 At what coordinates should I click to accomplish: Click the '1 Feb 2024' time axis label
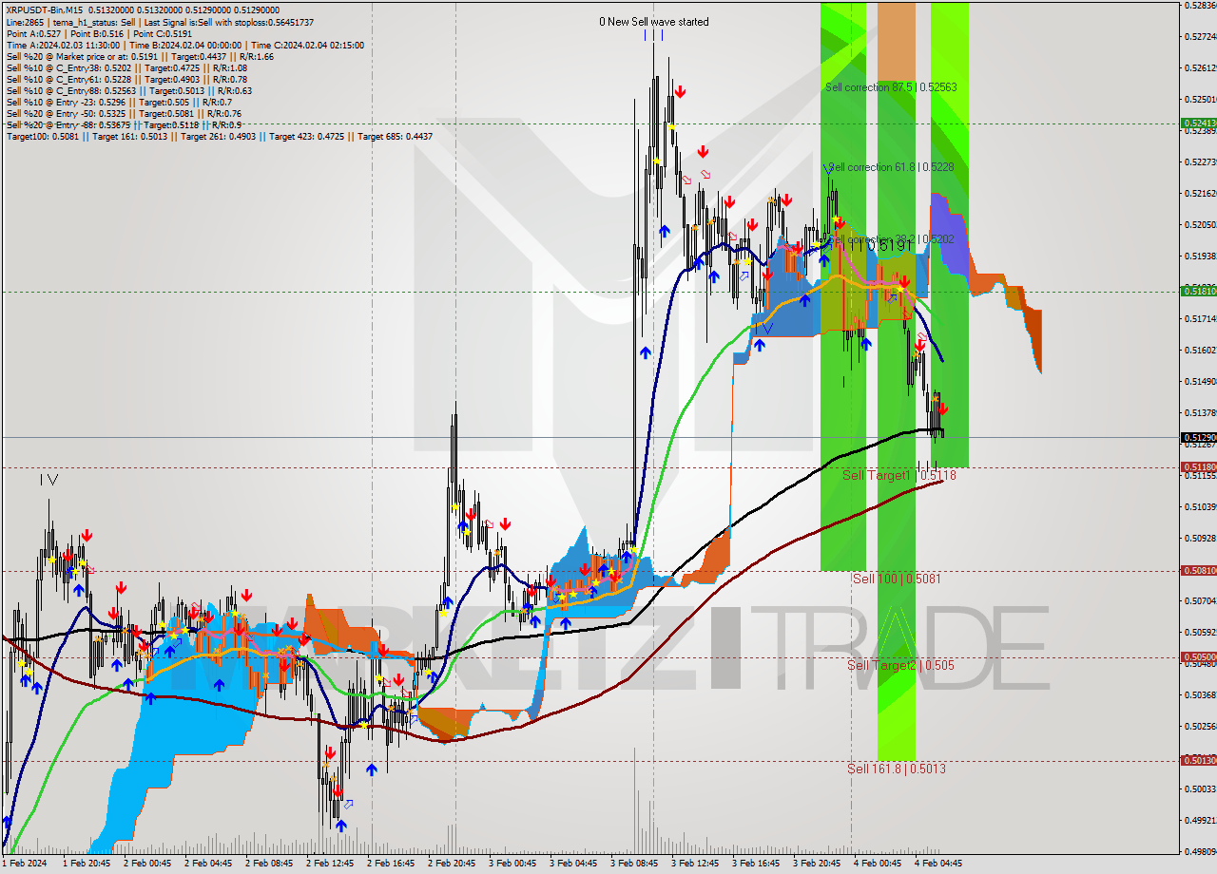(25, 864)
